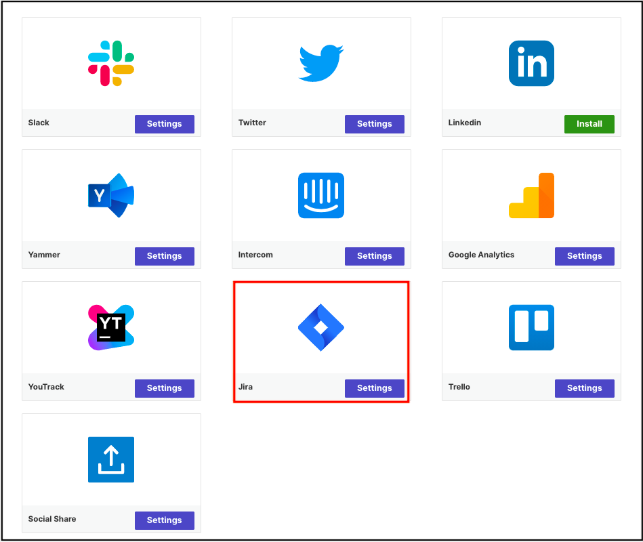This screenshot has width=643, height=542.
Task: Select the Google Analytics chart icon
Action: [531, 195]
